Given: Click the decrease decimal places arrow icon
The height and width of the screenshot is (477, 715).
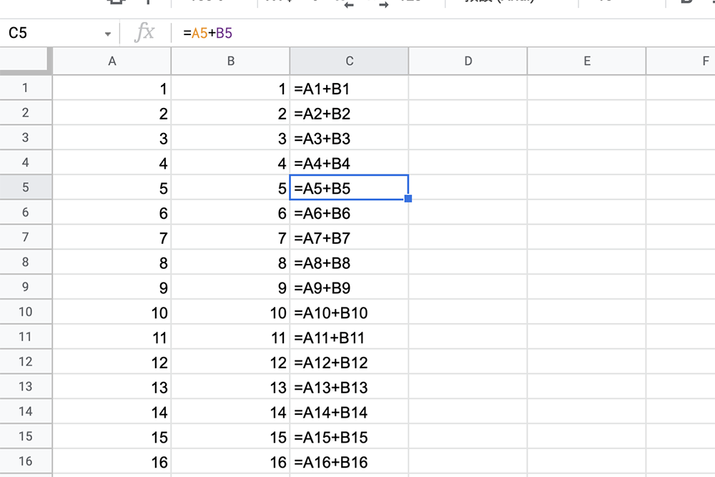Looking at the screenshot, I should [x=349, y=4].
